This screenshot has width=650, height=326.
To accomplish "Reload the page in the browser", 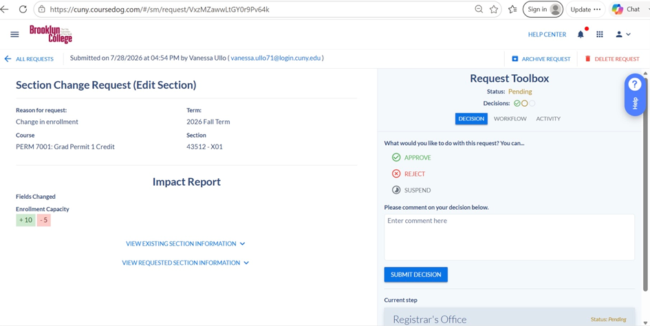I will click(23, 9).
